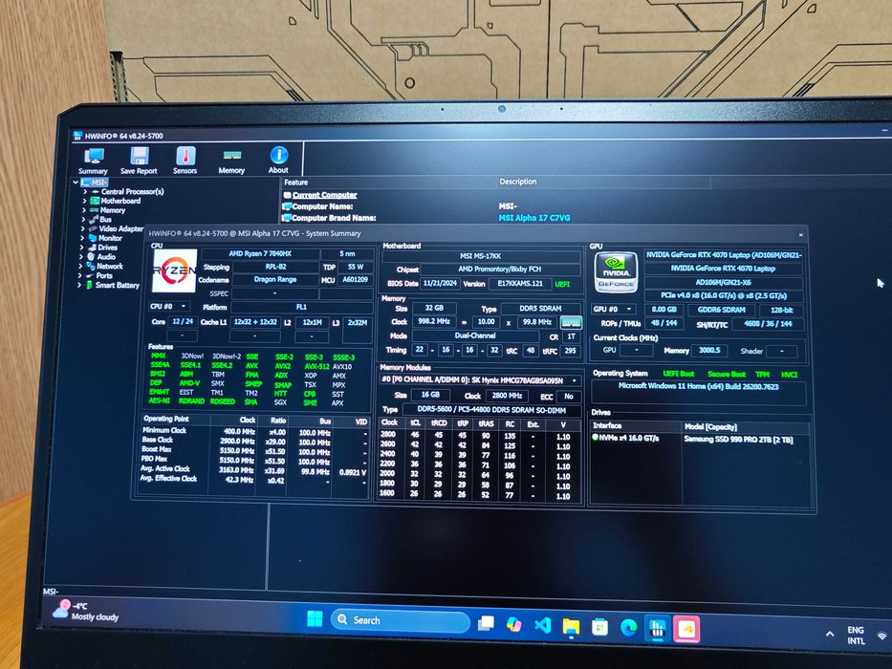Click the GDDR6 SDRAM field
Image resolution: width=892 pixels, height=669 pixels.
(x=721, y=310)
